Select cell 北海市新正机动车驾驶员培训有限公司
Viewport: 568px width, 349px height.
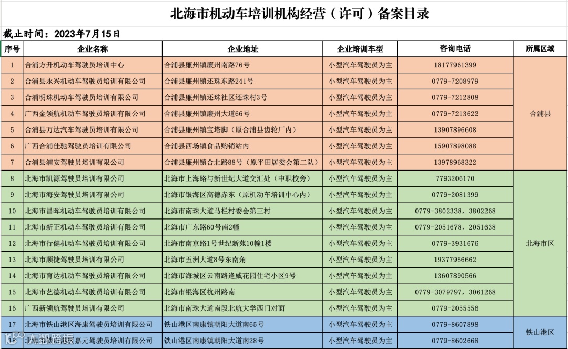click(x=93, y=227)
